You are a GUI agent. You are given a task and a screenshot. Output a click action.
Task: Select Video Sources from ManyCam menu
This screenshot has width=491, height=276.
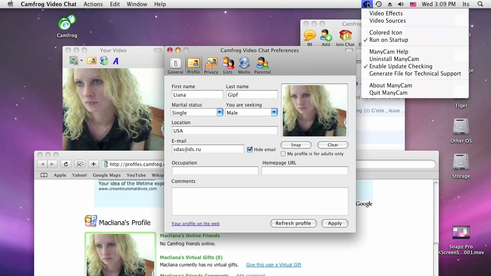click(387, 21)
